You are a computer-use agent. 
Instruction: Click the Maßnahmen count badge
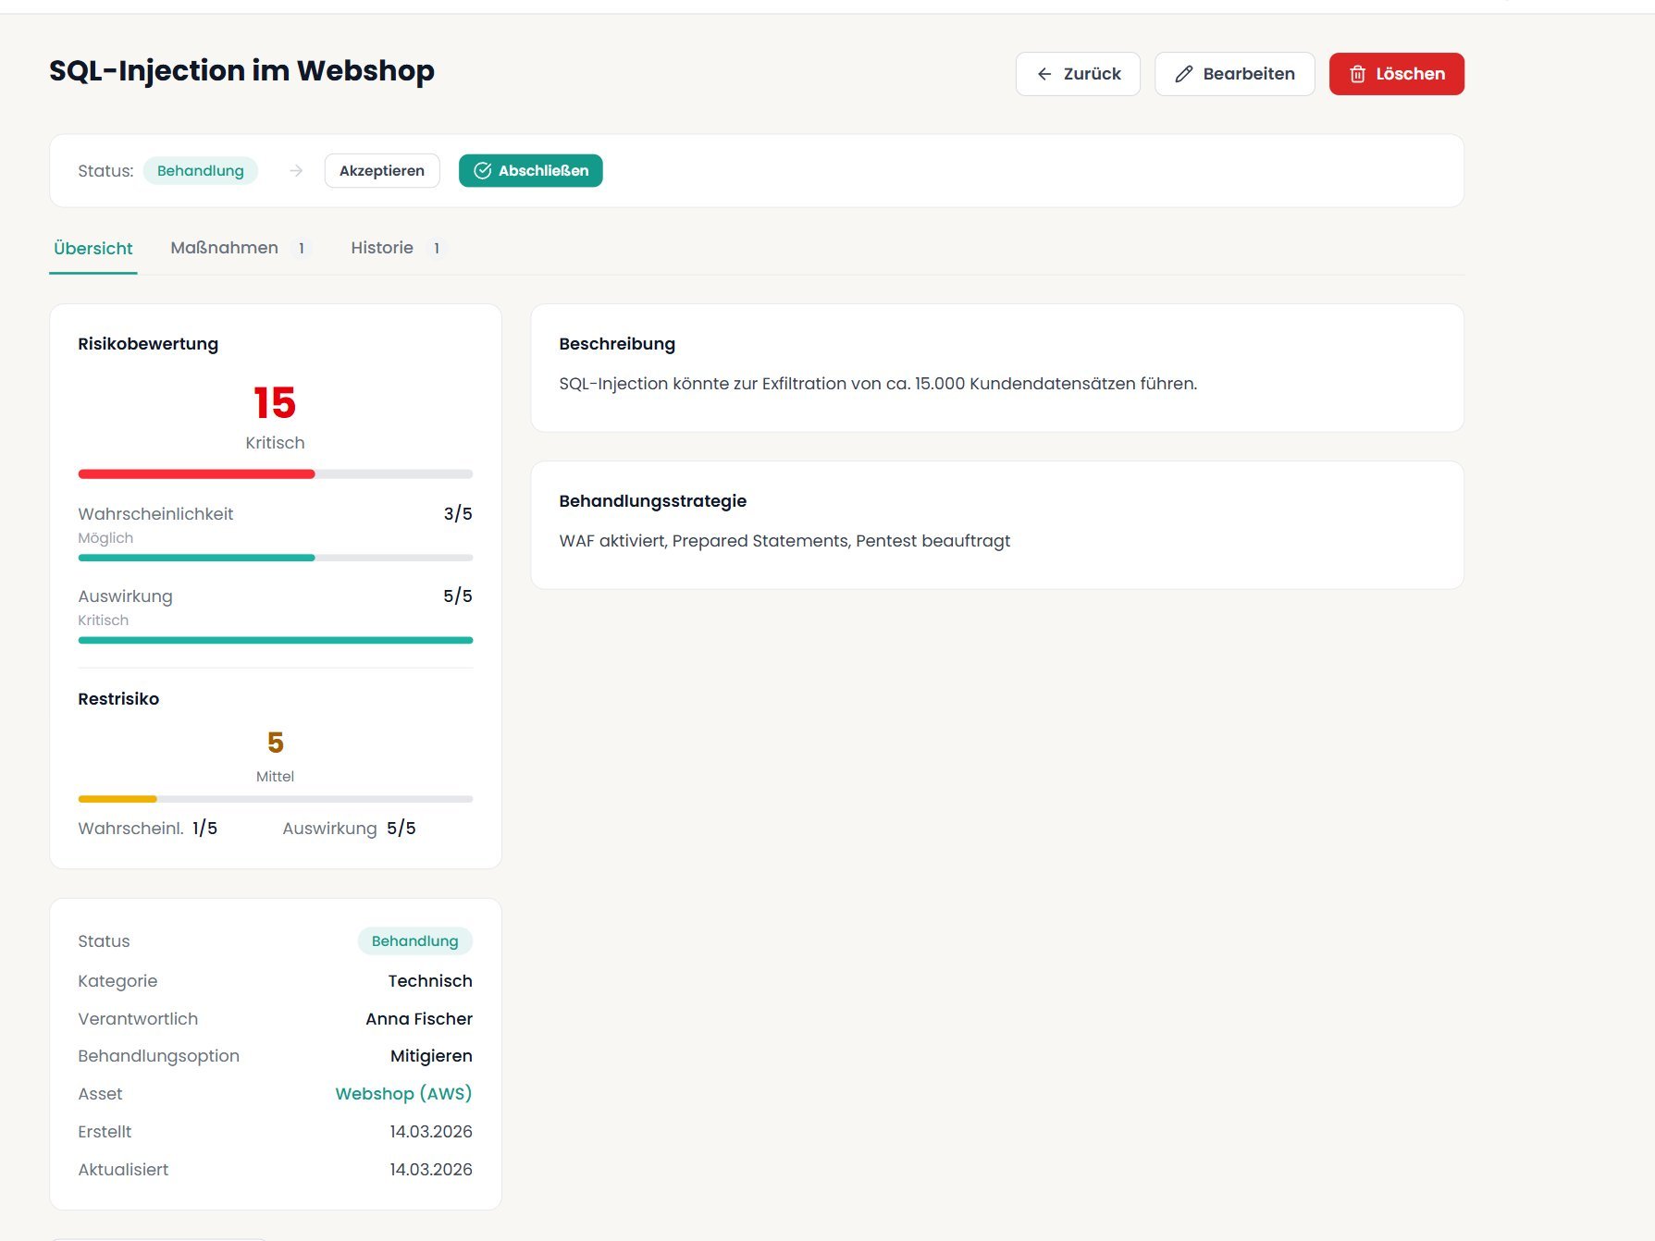pos(302,249)
